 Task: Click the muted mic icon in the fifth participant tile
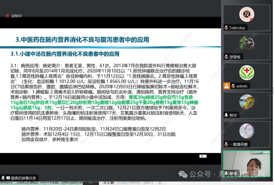point(226,144)
